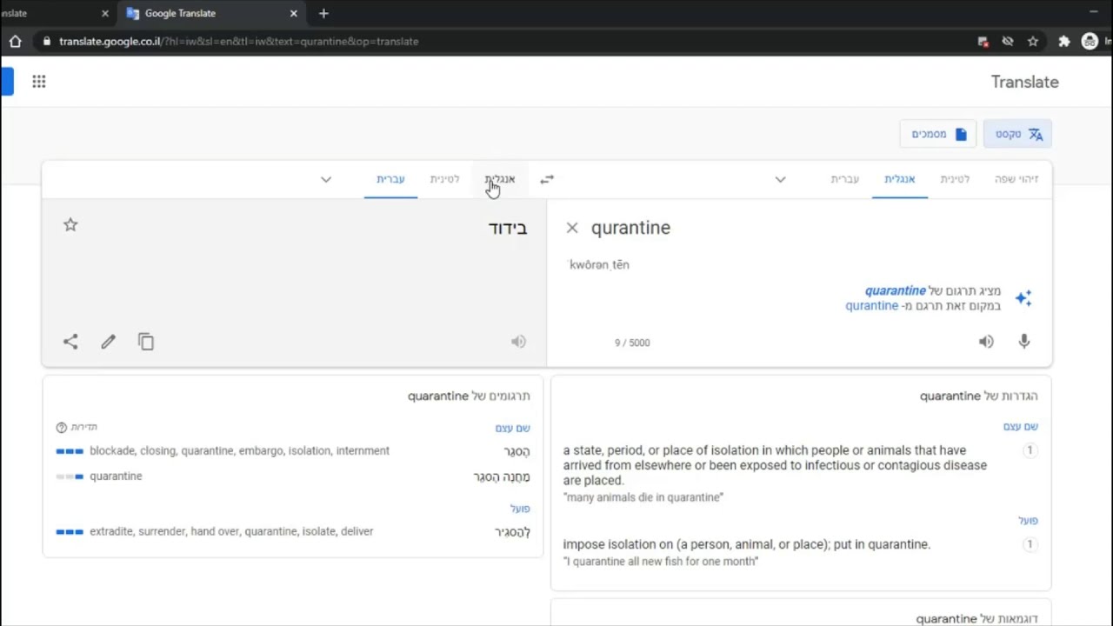Viewport: 1113px width, 626px height.
Task: Open the browser profile avatar
Action: [x=1090, y=41]
